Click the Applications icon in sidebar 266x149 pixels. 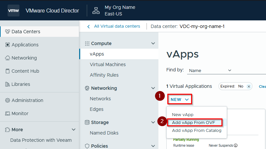pyautogui.click(x=8, y=45)
